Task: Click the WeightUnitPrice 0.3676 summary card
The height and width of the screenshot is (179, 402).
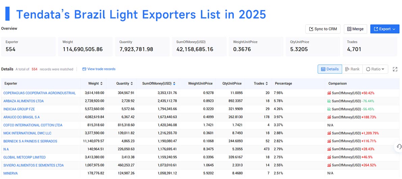Action: (256, 47)
